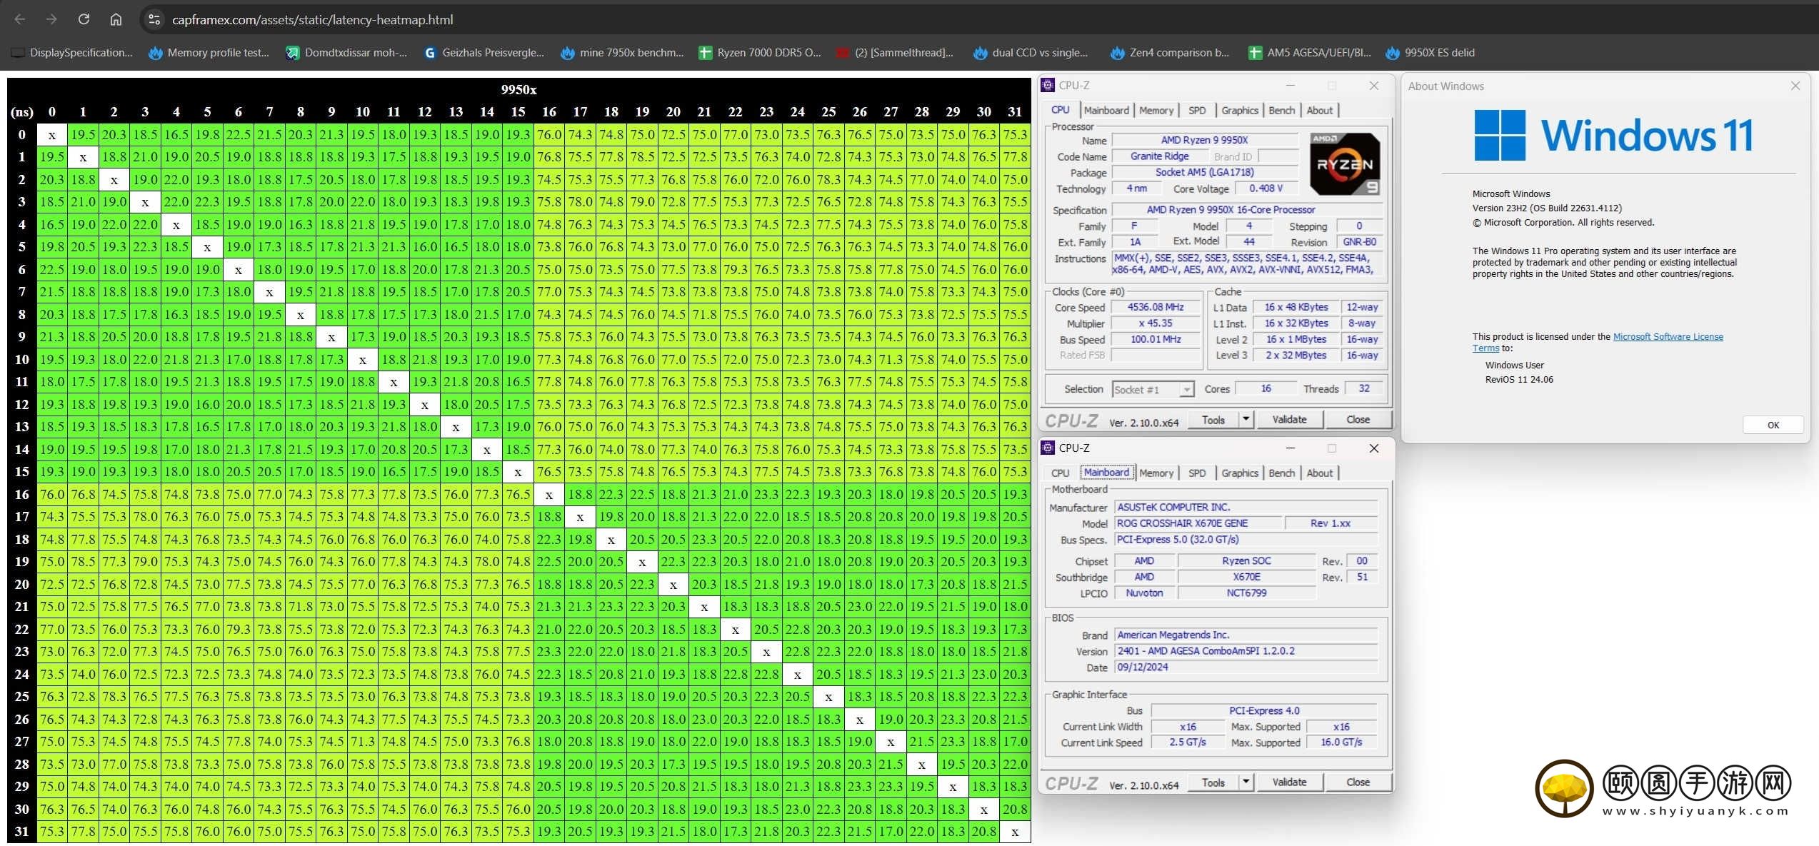Viewport: 1819px width, 846px height.
Task: Click Tools button in upper CPU-Z window
Action: point(1213,419)
